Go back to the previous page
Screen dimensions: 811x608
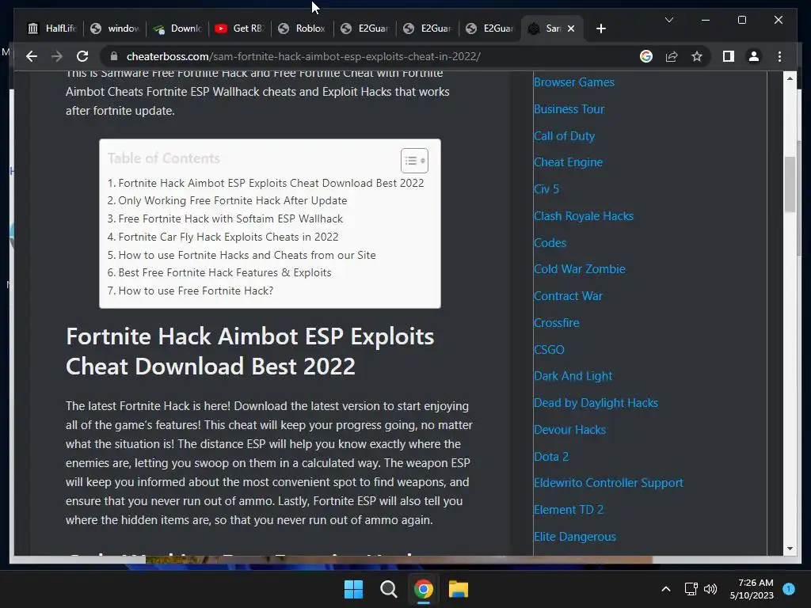(x=32, y=56)
